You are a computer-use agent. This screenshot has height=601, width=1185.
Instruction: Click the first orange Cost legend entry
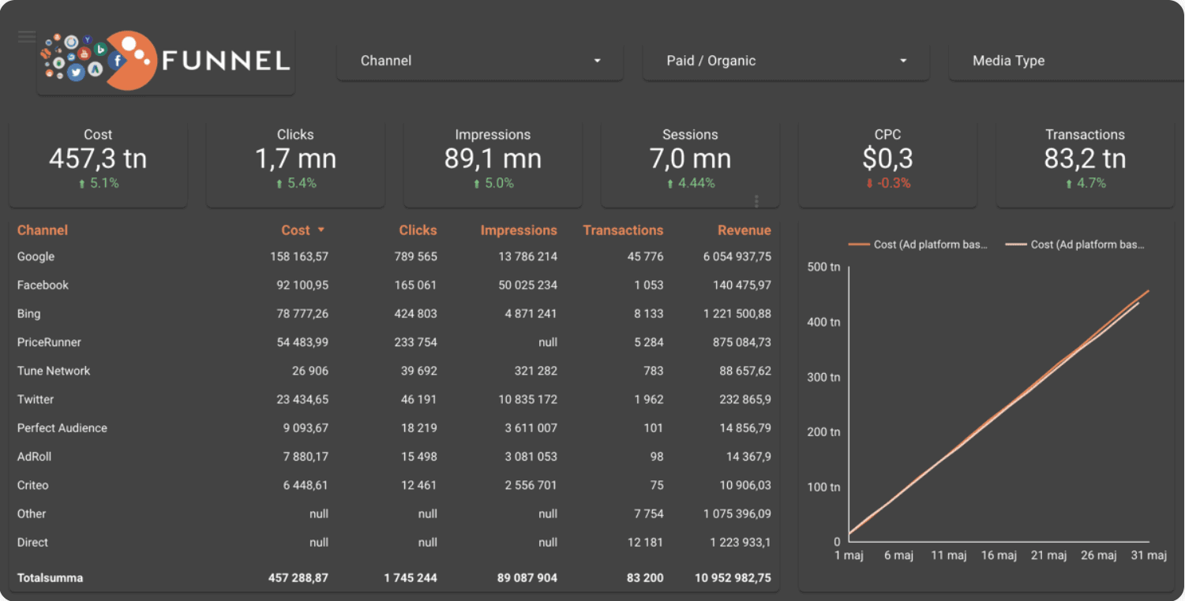point(918,245)
